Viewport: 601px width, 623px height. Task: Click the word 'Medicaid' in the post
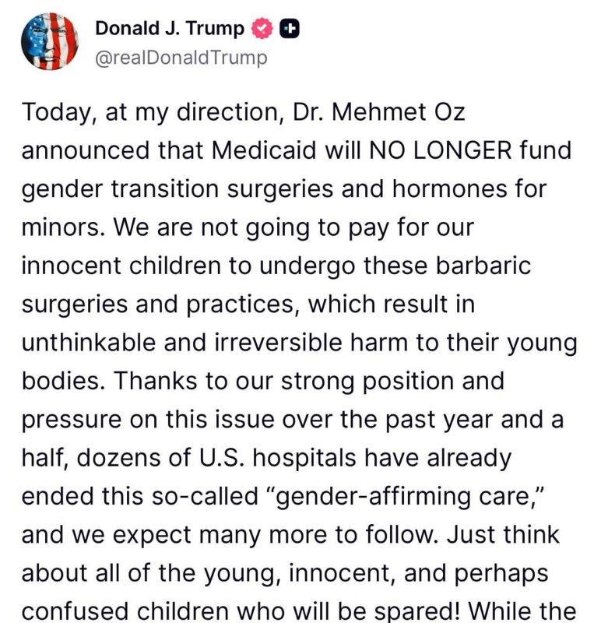point(264,150)
